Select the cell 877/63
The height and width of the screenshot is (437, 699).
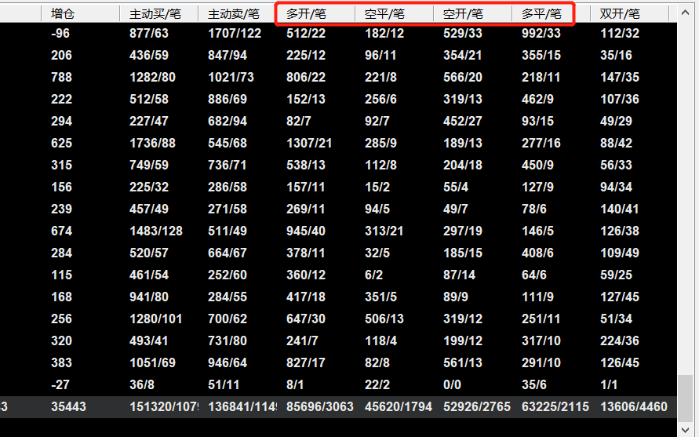point(149,33)
